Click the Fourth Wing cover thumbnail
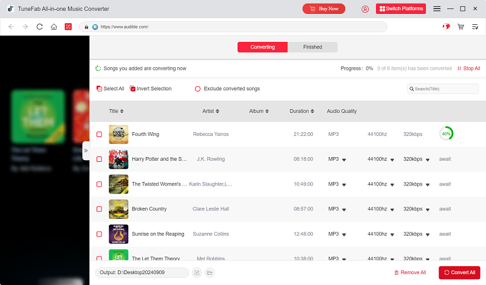This screenshot has height=285, width=486. tap(118, 134)
